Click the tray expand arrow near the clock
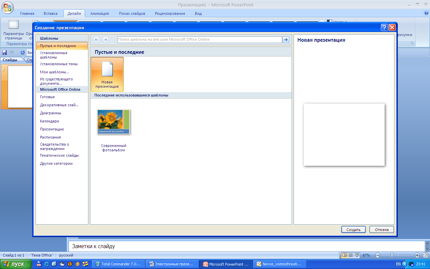This screenshot has width=430, height=269. [404, 264]
